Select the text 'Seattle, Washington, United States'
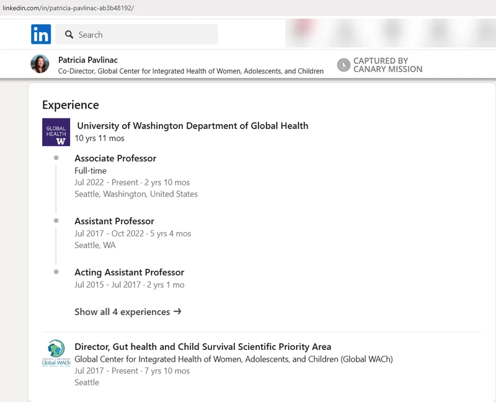 coord(136,194)
